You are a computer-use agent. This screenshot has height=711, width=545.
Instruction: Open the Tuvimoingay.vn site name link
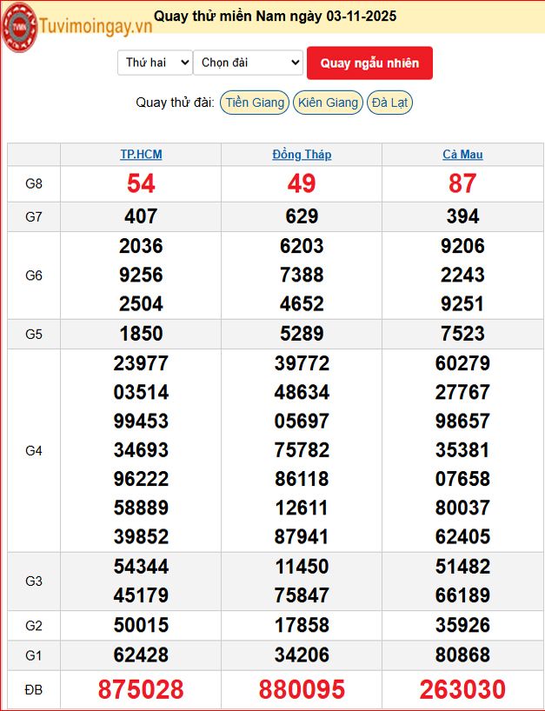point(96,27)
